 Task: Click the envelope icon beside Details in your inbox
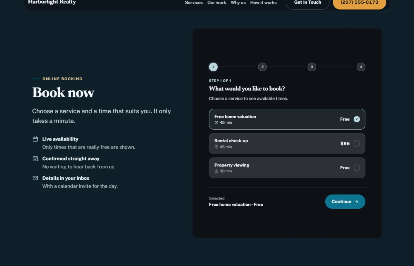[x=35, y=178]
